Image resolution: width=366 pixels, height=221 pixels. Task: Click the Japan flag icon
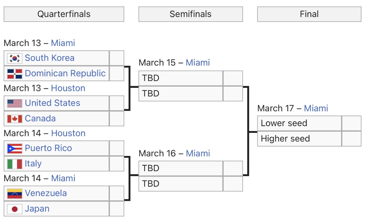tap(15, 209)
